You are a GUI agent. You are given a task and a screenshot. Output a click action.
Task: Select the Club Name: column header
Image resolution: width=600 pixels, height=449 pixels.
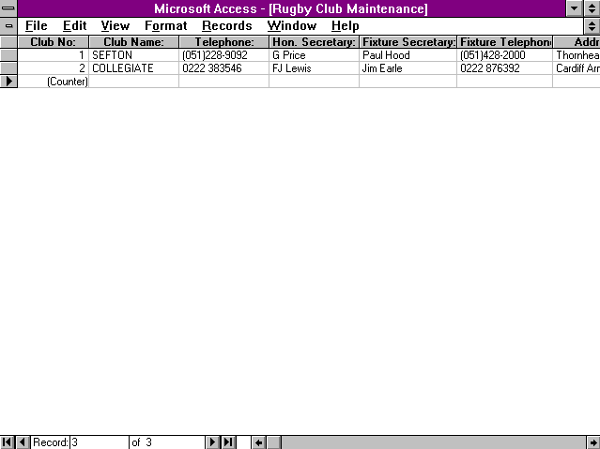point(133,42)
